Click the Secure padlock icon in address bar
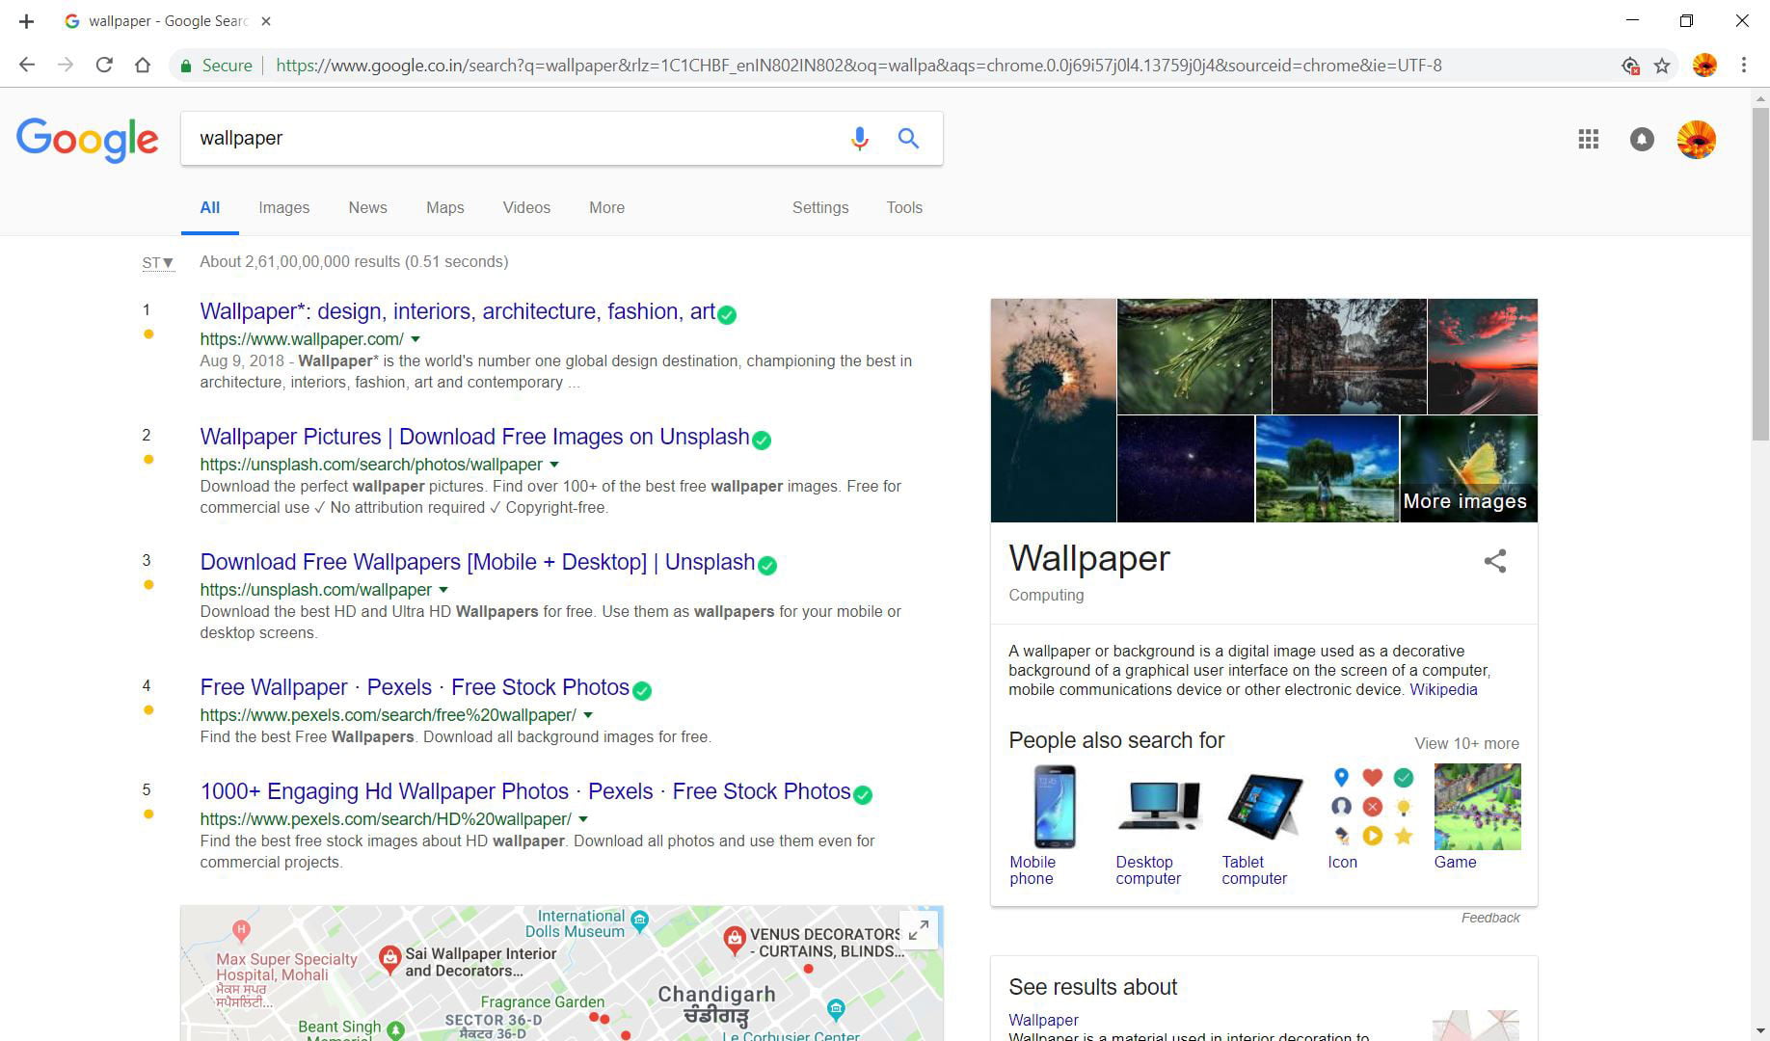1770x1041 pixels. pos(186,66)
